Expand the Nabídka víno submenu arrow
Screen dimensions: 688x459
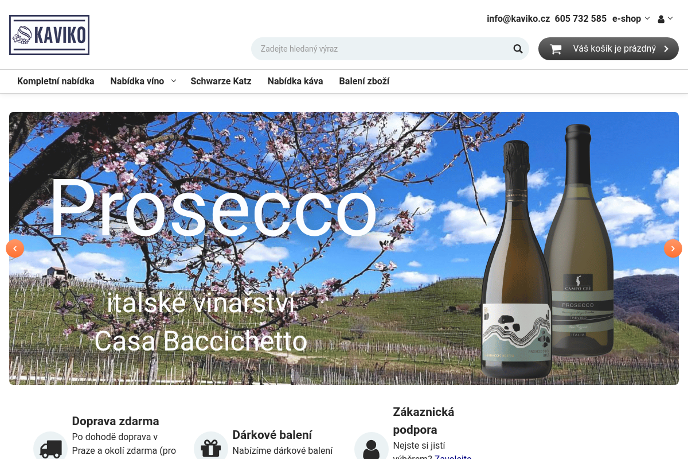pyautogui.click(x=174, y=81)
